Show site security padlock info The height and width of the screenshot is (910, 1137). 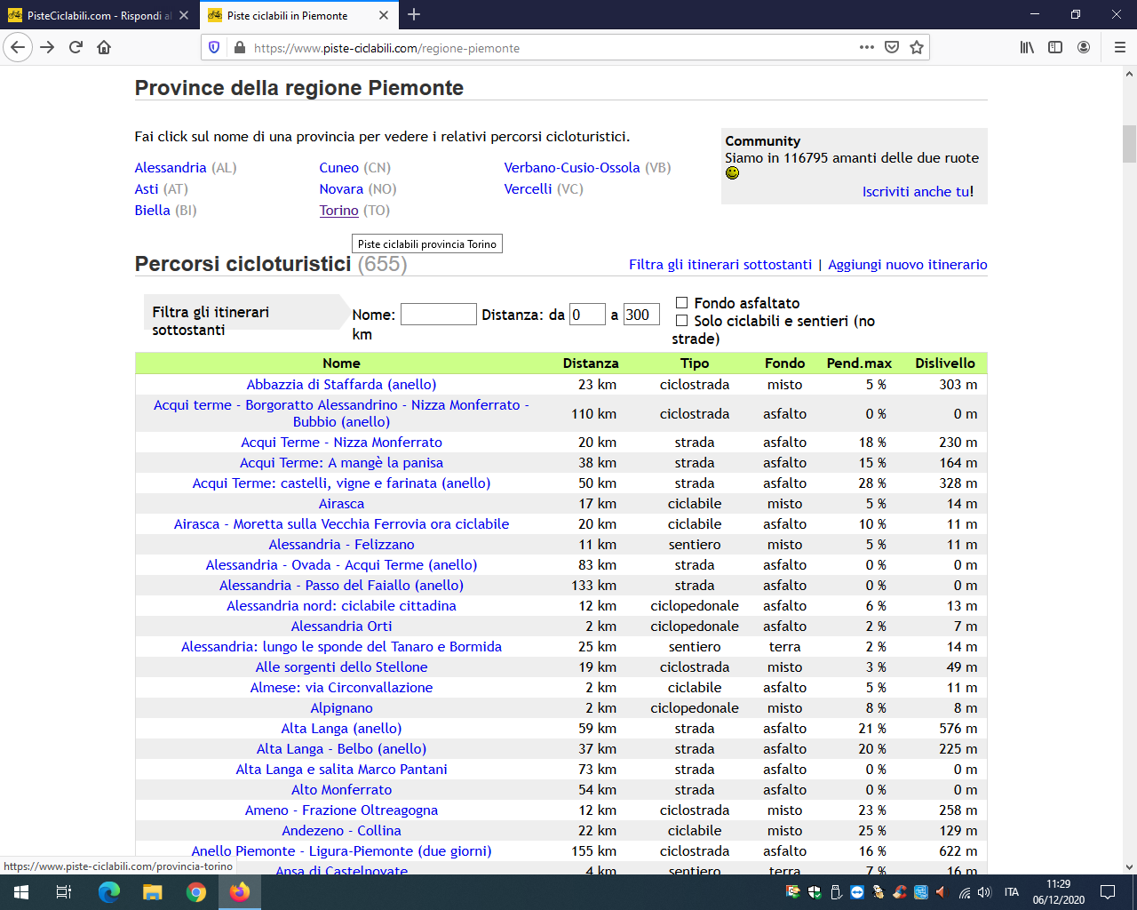[x=239, y=47]
